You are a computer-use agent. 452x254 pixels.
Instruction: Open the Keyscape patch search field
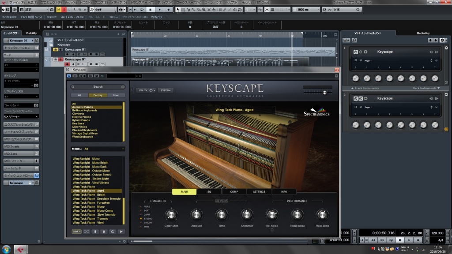98,86
